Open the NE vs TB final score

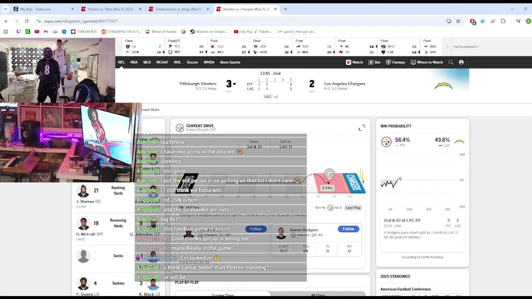point(357,47)
